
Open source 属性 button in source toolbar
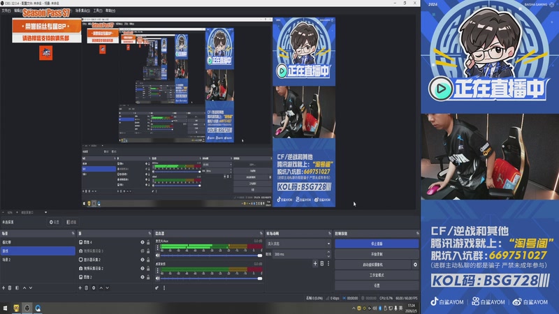pos(55,222)
